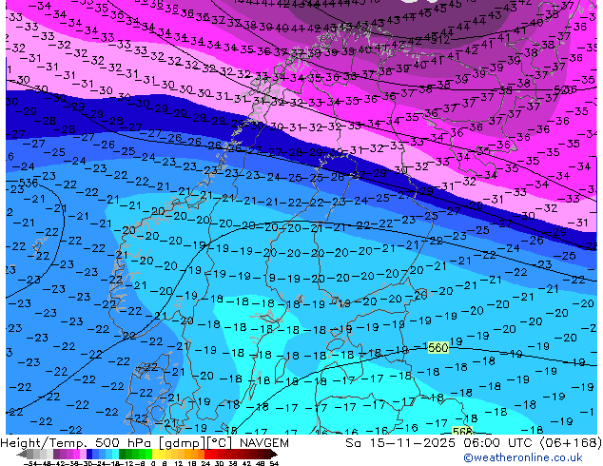603x466 pixels.
Task: Click the dark maroon right arrow end of the legend
Action: point(273,454)
